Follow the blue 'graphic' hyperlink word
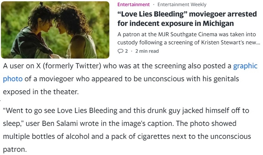The height and width of the screenshot is (155, 263). pyautogui.click(x=245, y=66)
